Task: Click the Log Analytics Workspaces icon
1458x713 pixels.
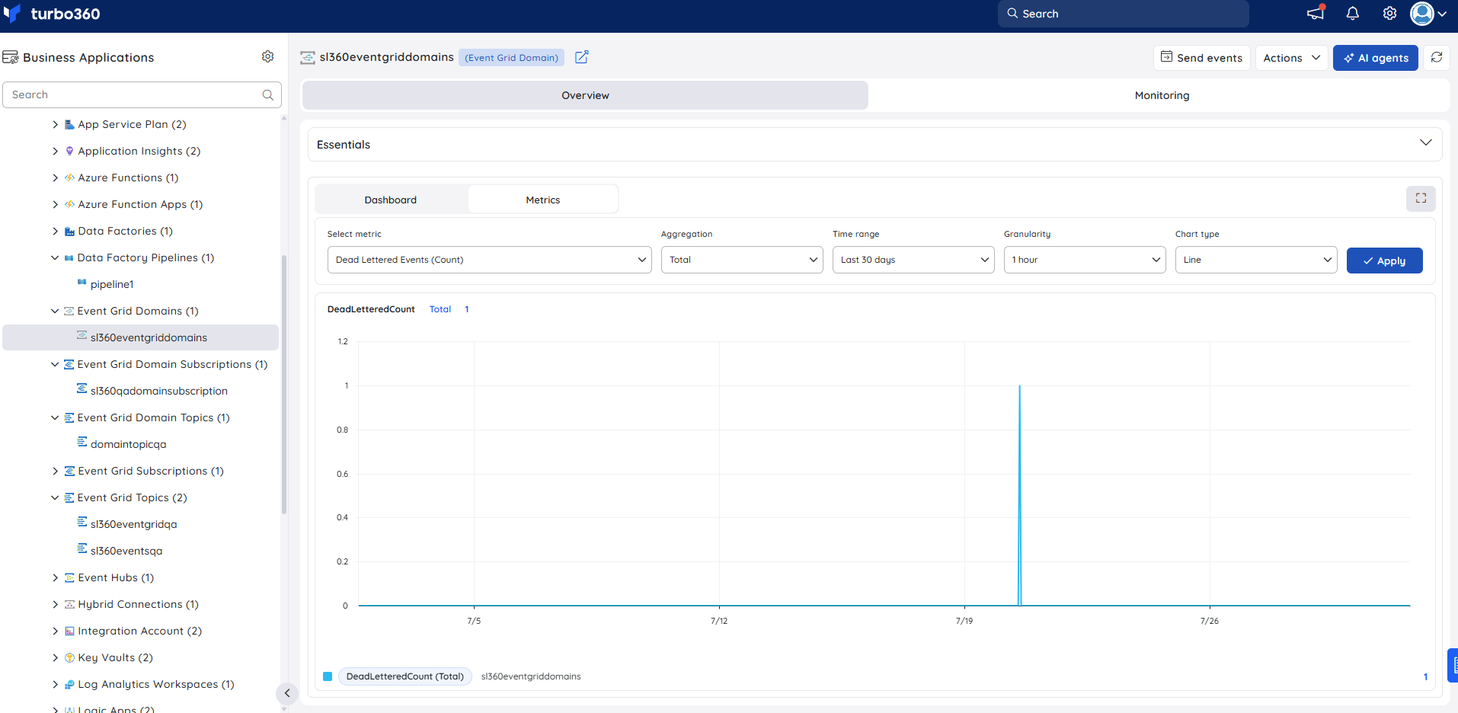Action: (69, 684)
